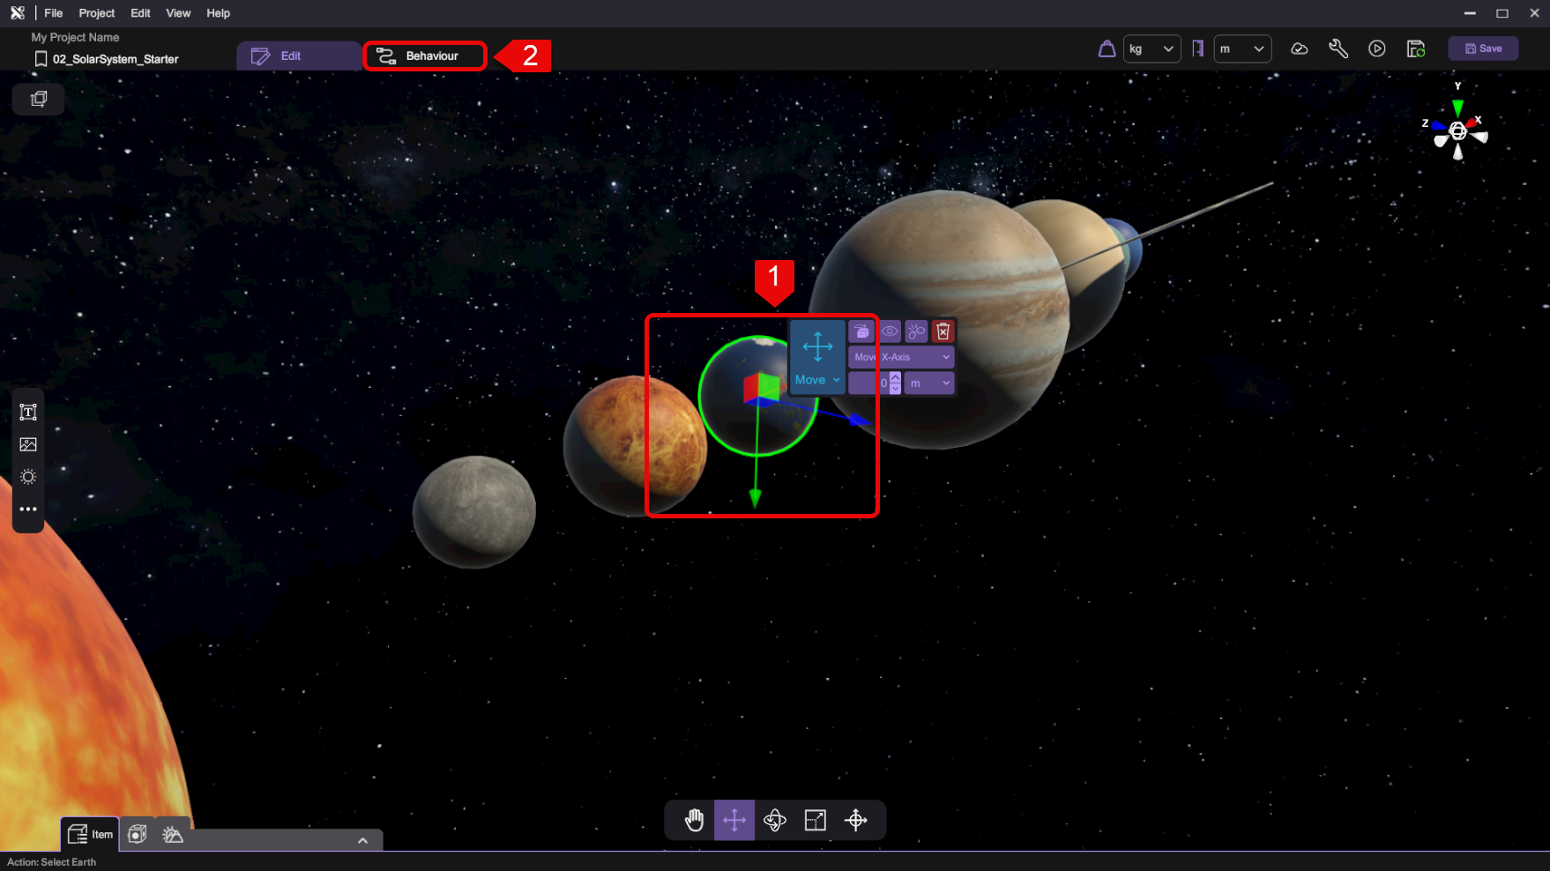
Task: Expand the bottom panel with chevron
Action: (x=362, y=840)
